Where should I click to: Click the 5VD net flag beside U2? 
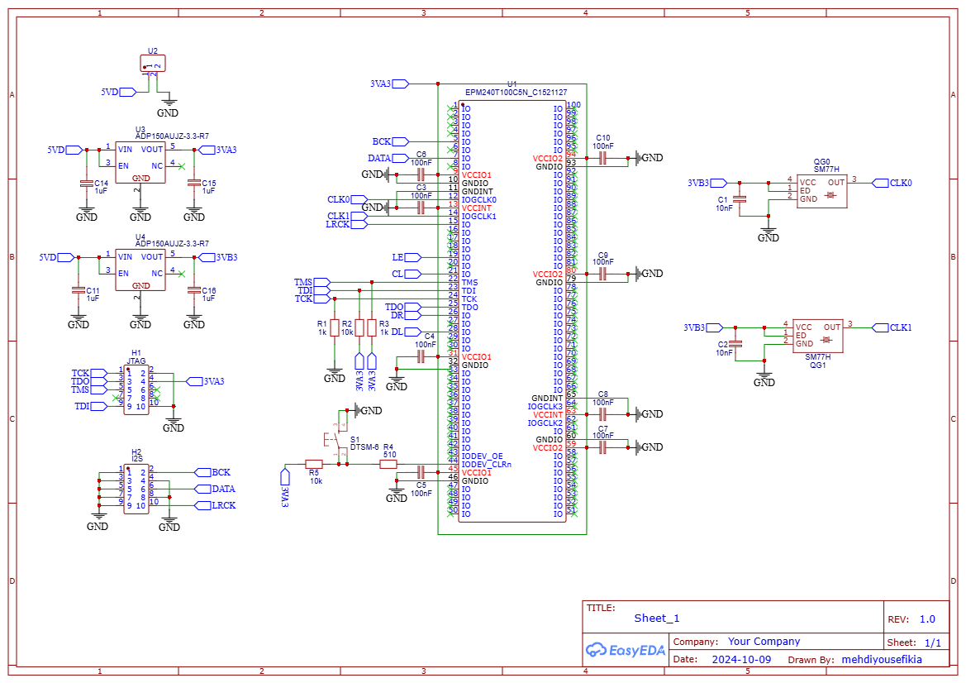[x=120, y=92]
